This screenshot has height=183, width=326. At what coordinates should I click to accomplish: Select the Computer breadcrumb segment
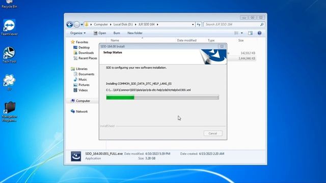pos(101,24)
